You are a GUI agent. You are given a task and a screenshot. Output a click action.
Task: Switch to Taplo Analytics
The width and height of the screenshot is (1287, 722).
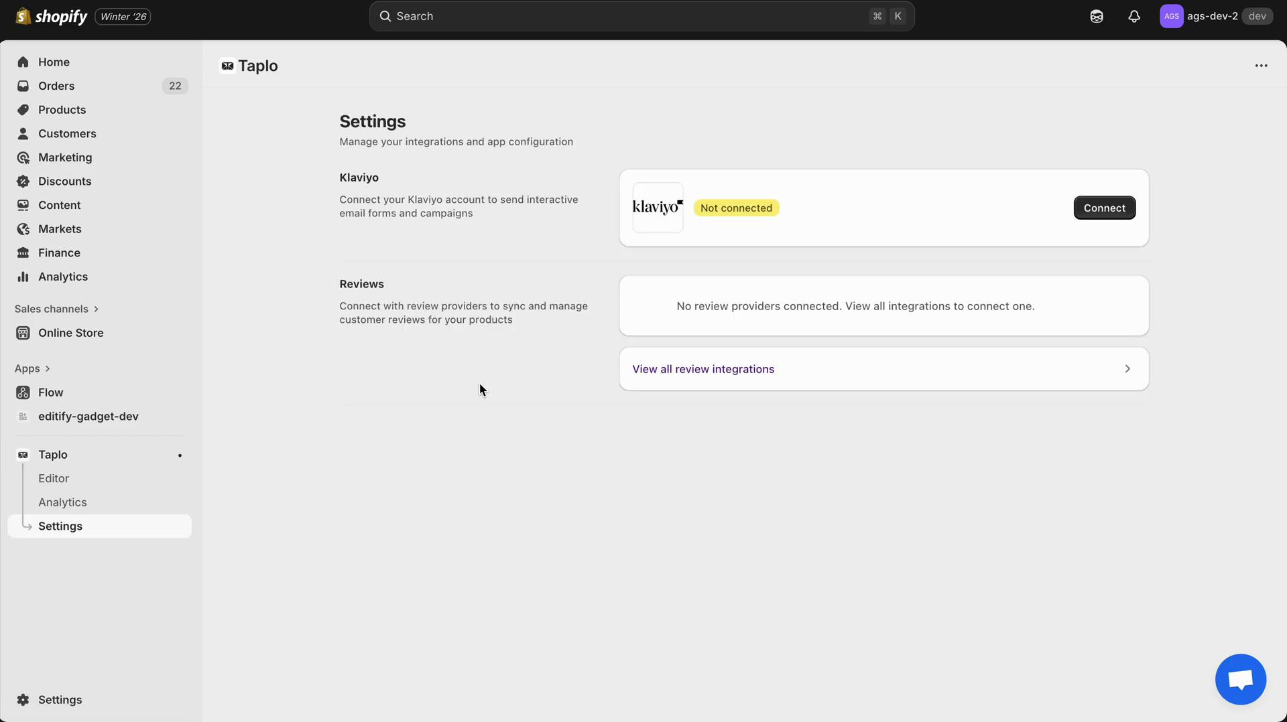62,502
